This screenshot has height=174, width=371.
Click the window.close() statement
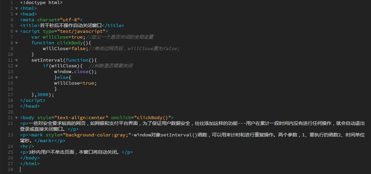(x=75, y=72)
